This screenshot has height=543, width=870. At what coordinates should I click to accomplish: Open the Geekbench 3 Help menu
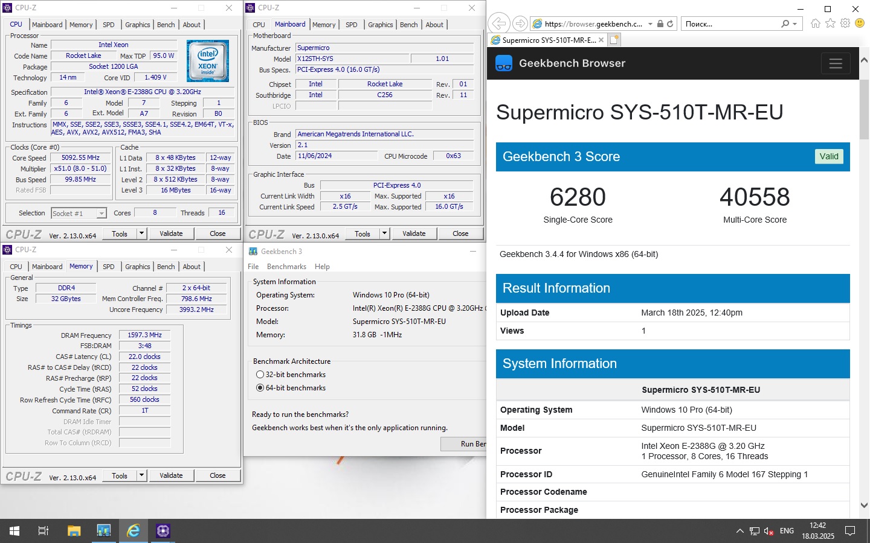click(x=322, y=267)
